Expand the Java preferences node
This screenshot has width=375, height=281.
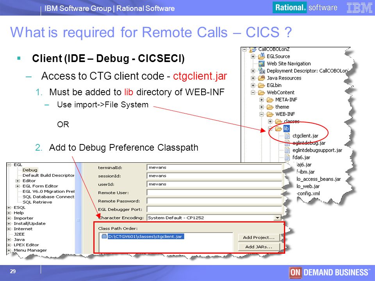pyautogui.click(x=9, y=239)
